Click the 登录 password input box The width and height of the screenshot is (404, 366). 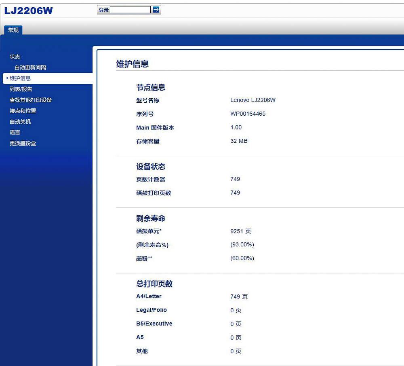tap(129, 9)
